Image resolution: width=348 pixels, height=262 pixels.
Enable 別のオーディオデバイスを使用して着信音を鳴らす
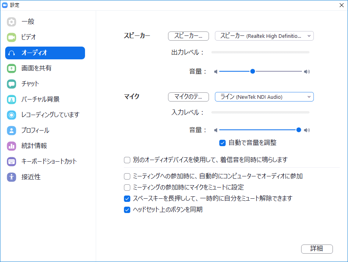(127, 160)
